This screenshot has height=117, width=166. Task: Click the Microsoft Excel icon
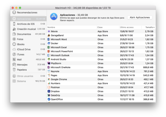tap(49, 47)
